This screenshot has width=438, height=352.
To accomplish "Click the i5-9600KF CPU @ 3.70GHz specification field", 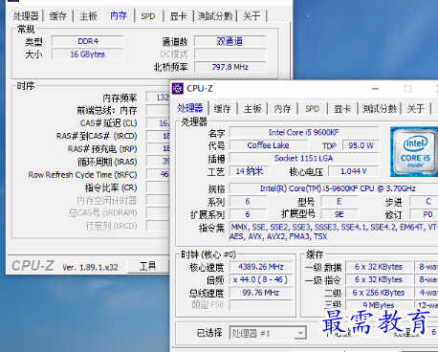I will [x=334, y=188].
